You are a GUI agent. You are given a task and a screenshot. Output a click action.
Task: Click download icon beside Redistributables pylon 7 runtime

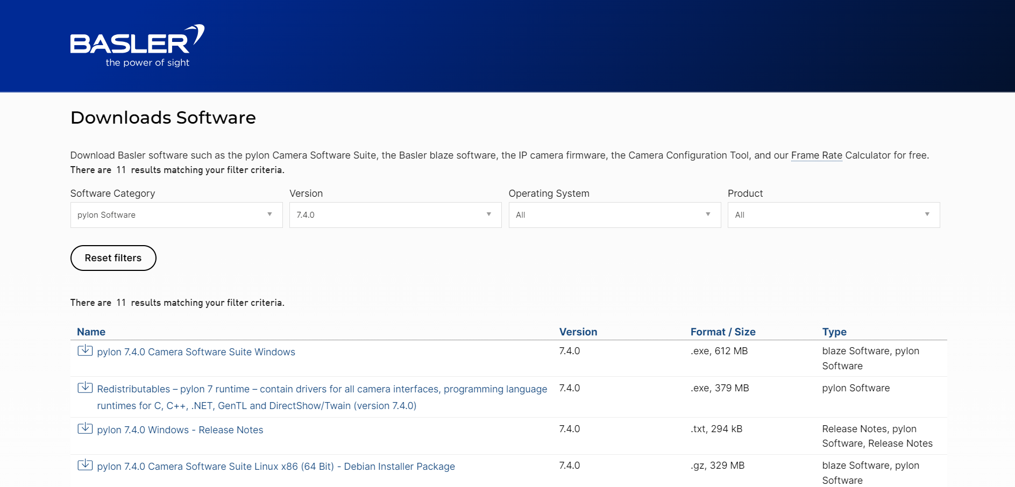click(85, 388)
